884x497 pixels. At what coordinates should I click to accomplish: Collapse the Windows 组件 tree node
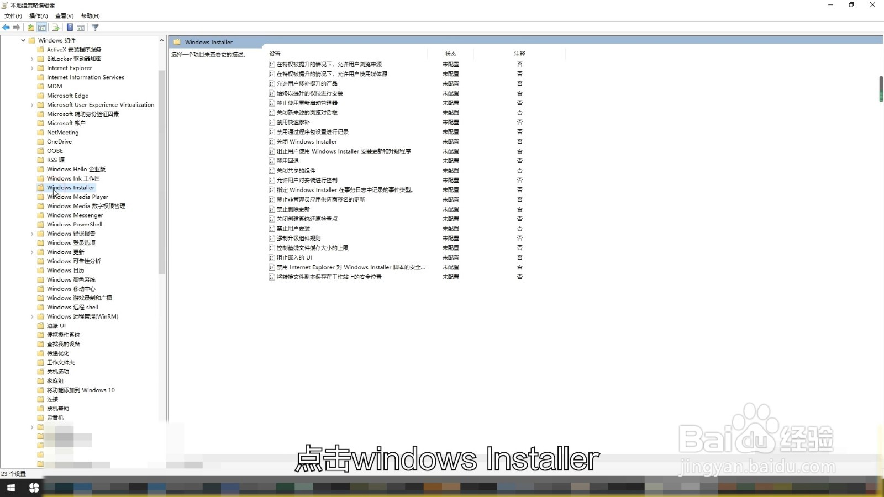pos(23,40)
